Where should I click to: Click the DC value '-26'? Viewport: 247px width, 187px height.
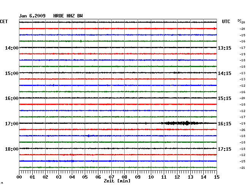pyautogui.click(x=242, y=130)
